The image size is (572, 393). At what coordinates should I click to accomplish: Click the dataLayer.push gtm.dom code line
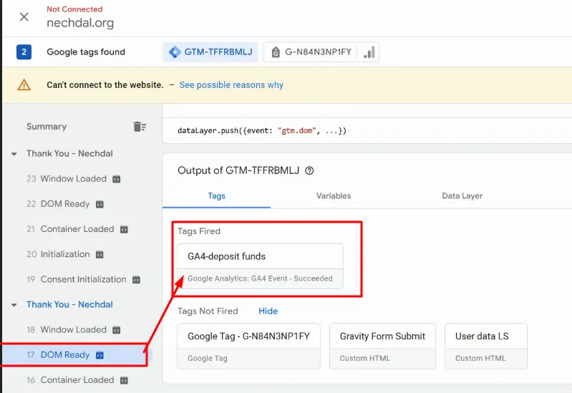tap(262, 130)
